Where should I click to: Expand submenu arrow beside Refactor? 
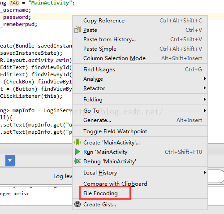[x=205, y=88]
